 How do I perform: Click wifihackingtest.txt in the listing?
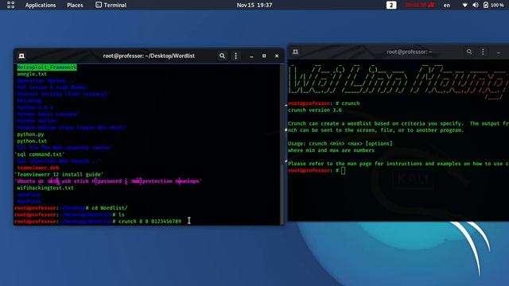point(45,187)
